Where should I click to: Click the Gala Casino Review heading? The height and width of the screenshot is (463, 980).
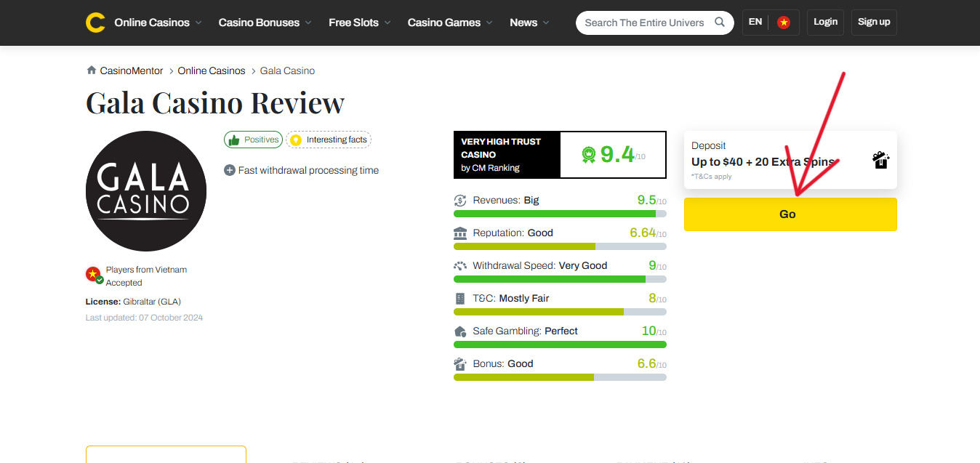coord(215,102)
